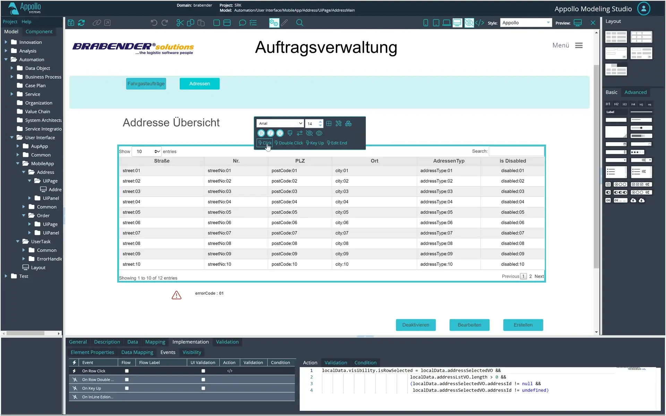
Task: Open the Show entries count dropdown
Action: tap(147, 151)
